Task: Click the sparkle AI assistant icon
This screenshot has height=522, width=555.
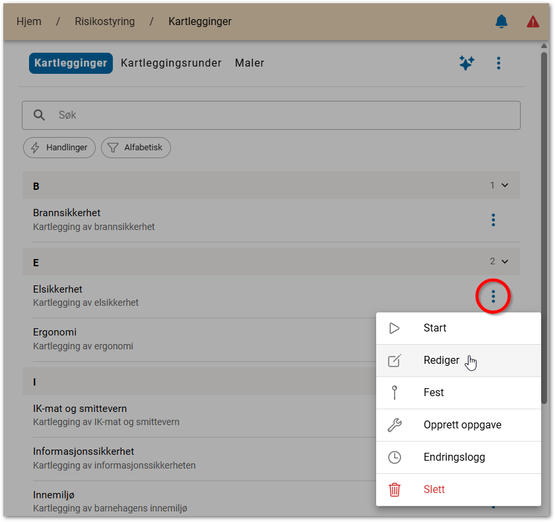Action: tap(467, 63)
